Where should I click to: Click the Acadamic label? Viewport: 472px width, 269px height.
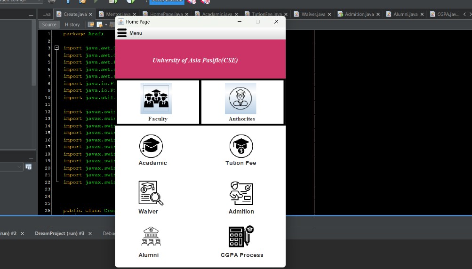pos(152,163)
